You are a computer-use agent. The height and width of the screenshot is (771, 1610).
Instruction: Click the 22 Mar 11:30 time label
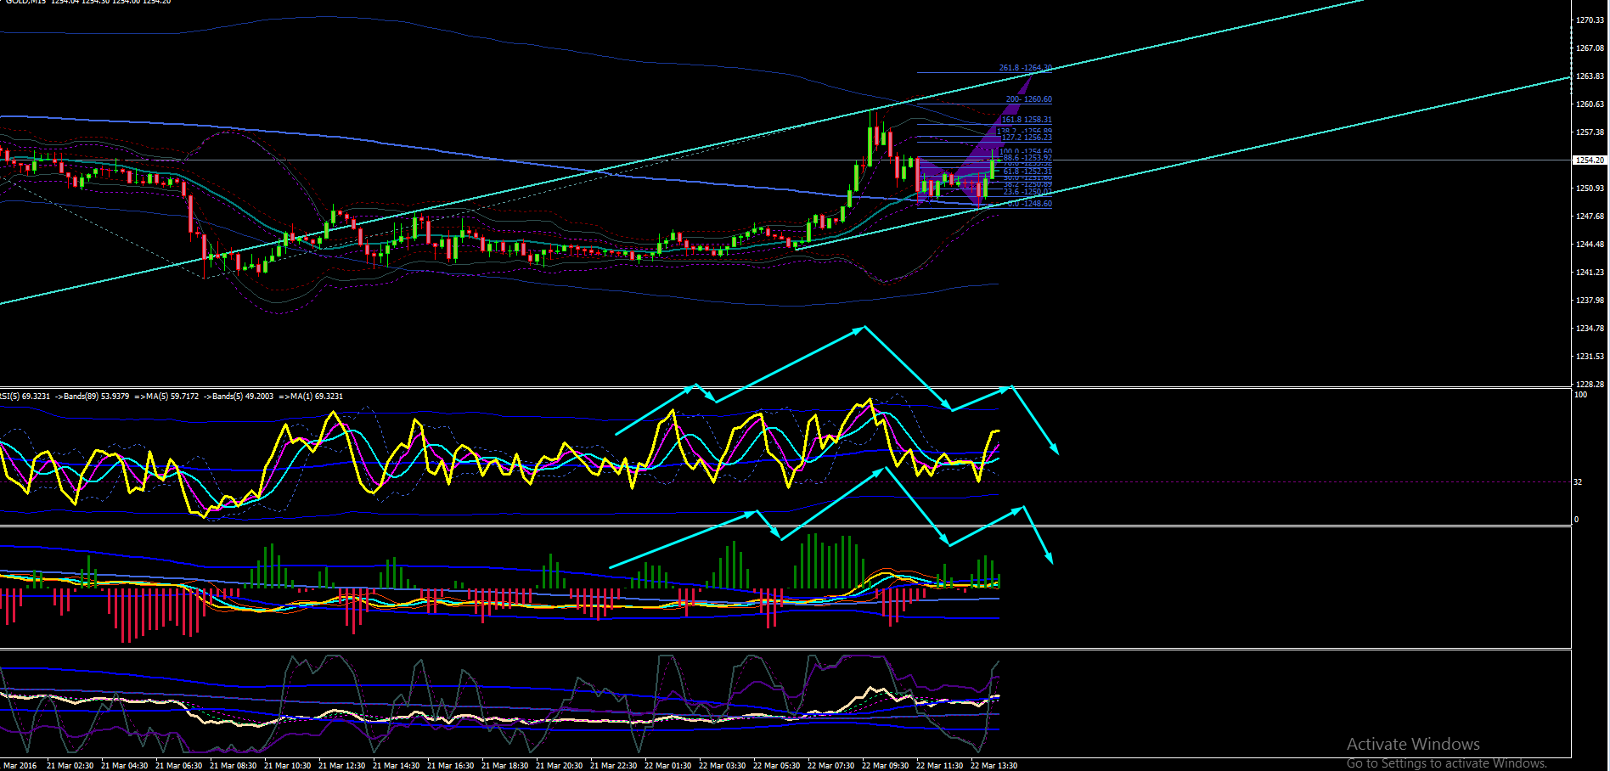(940, 766)
